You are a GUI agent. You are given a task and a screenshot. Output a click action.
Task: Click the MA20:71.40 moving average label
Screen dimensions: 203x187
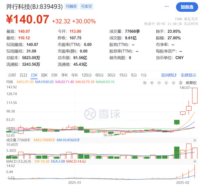coord(65,82)
